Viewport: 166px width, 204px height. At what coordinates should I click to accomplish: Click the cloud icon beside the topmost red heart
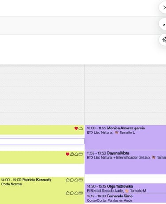[81, 128]
